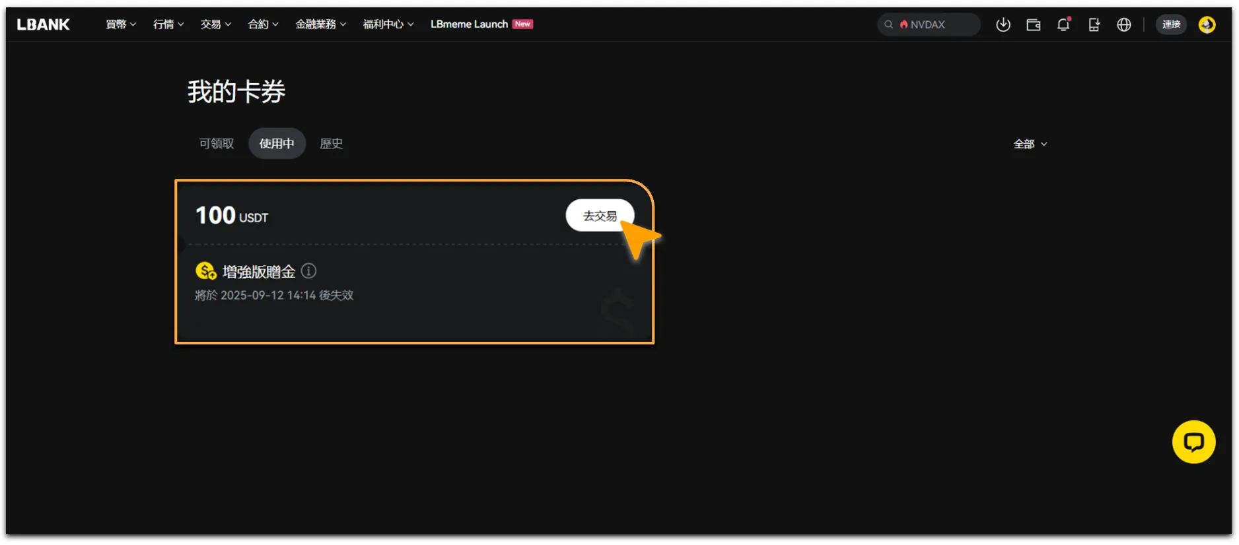Click the user avatar icon
Viewport: 1239px width, 545px height.
point(1207,24)
